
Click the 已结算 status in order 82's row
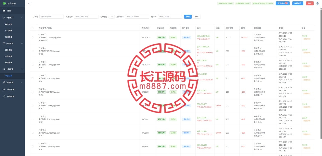[x=304, y=118]
